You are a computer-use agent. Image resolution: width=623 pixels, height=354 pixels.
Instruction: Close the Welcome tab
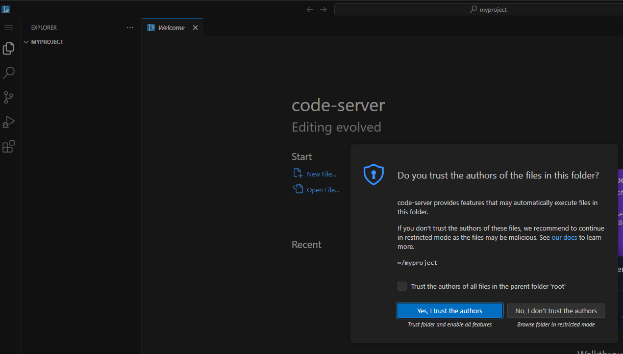[x=195, y=28]
